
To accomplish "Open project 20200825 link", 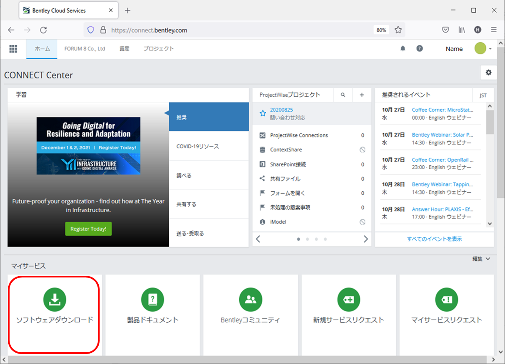I will 281,110.
